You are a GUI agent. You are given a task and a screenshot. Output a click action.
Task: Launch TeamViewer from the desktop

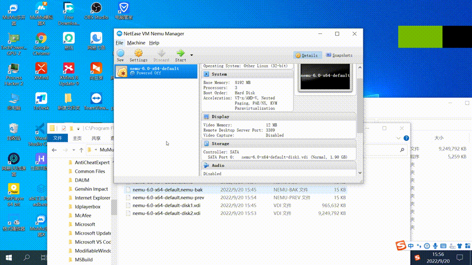96,102
